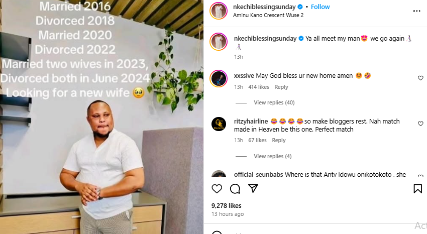Like the ritzyhairline comment
The image size is (427, 234).
click(420, 124)
